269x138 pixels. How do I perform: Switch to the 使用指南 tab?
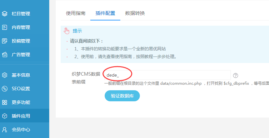click(x=76, y=13)
